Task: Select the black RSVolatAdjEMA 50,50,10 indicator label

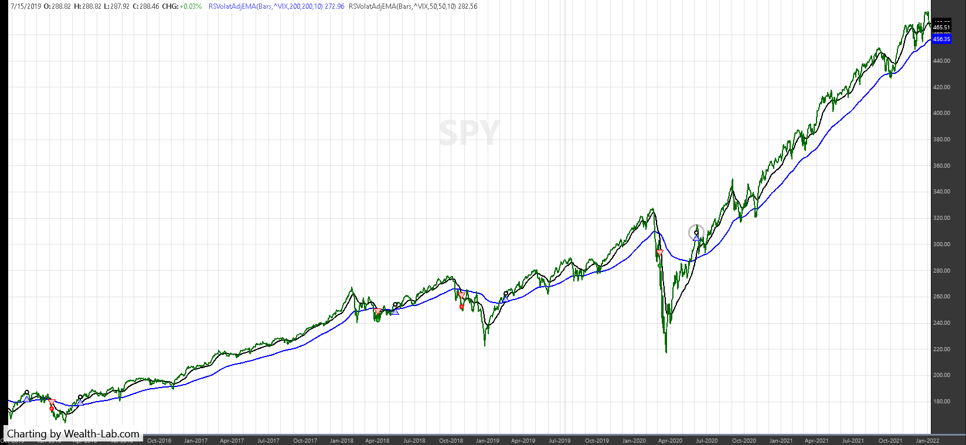Action: click(x=413, y=6)
